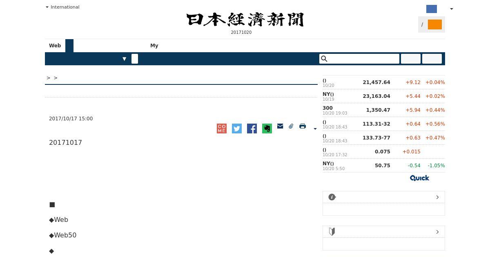Save article to Evernote elephant icon

(x=267, y=128)
